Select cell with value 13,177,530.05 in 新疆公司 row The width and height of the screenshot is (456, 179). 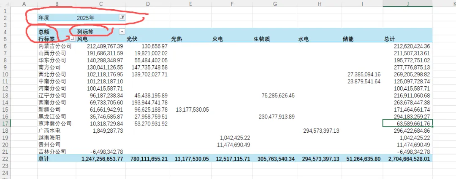pyautogui.click(x=193, y=110)
